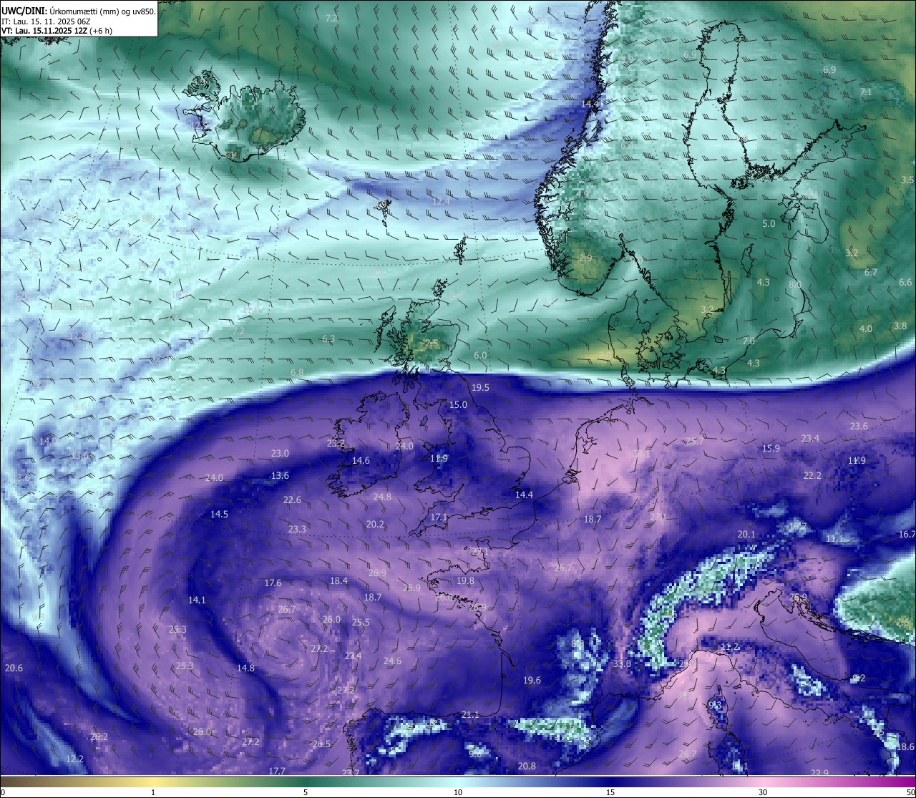Click the 4.0 value near the right edge
Viewport: 916px width, 798px height.
(x=866, y=329)
